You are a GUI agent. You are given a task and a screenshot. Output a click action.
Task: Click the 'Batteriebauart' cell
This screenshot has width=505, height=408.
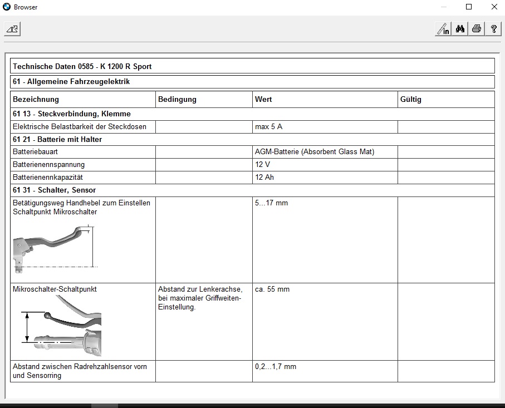pos(83,152)
